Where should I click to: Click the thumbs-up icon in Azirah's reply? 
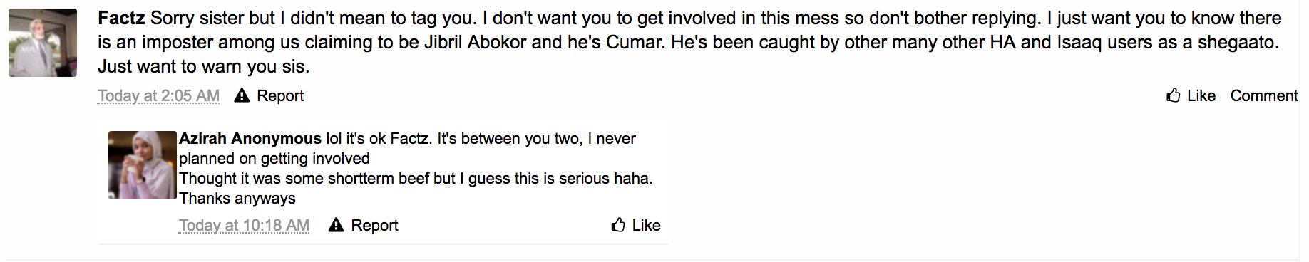tap(618, 225)
